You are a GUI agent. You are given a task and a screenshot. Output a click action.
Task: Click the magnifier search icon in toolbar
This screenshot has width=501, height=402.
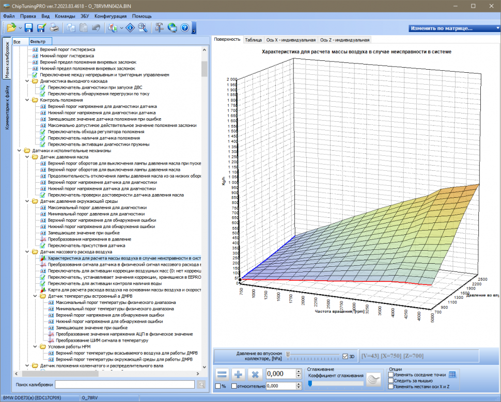pos(143,28)
